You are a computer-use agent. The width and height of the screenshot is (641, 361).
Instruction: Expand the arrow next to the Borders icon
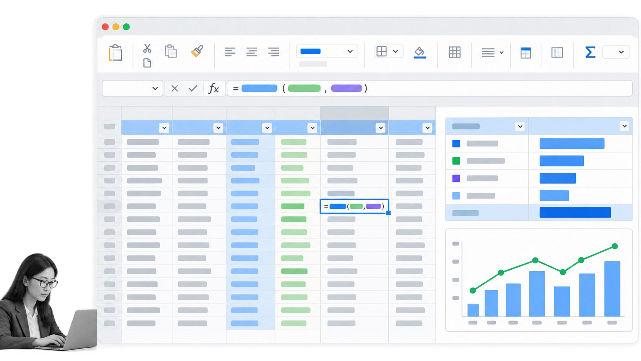click(x=396, y=51)
